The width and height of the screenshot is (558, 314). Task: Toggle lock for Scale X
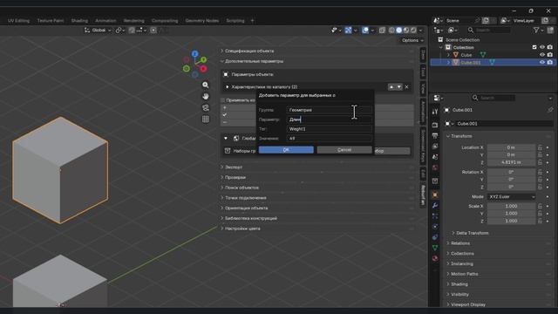pos(540,206)
